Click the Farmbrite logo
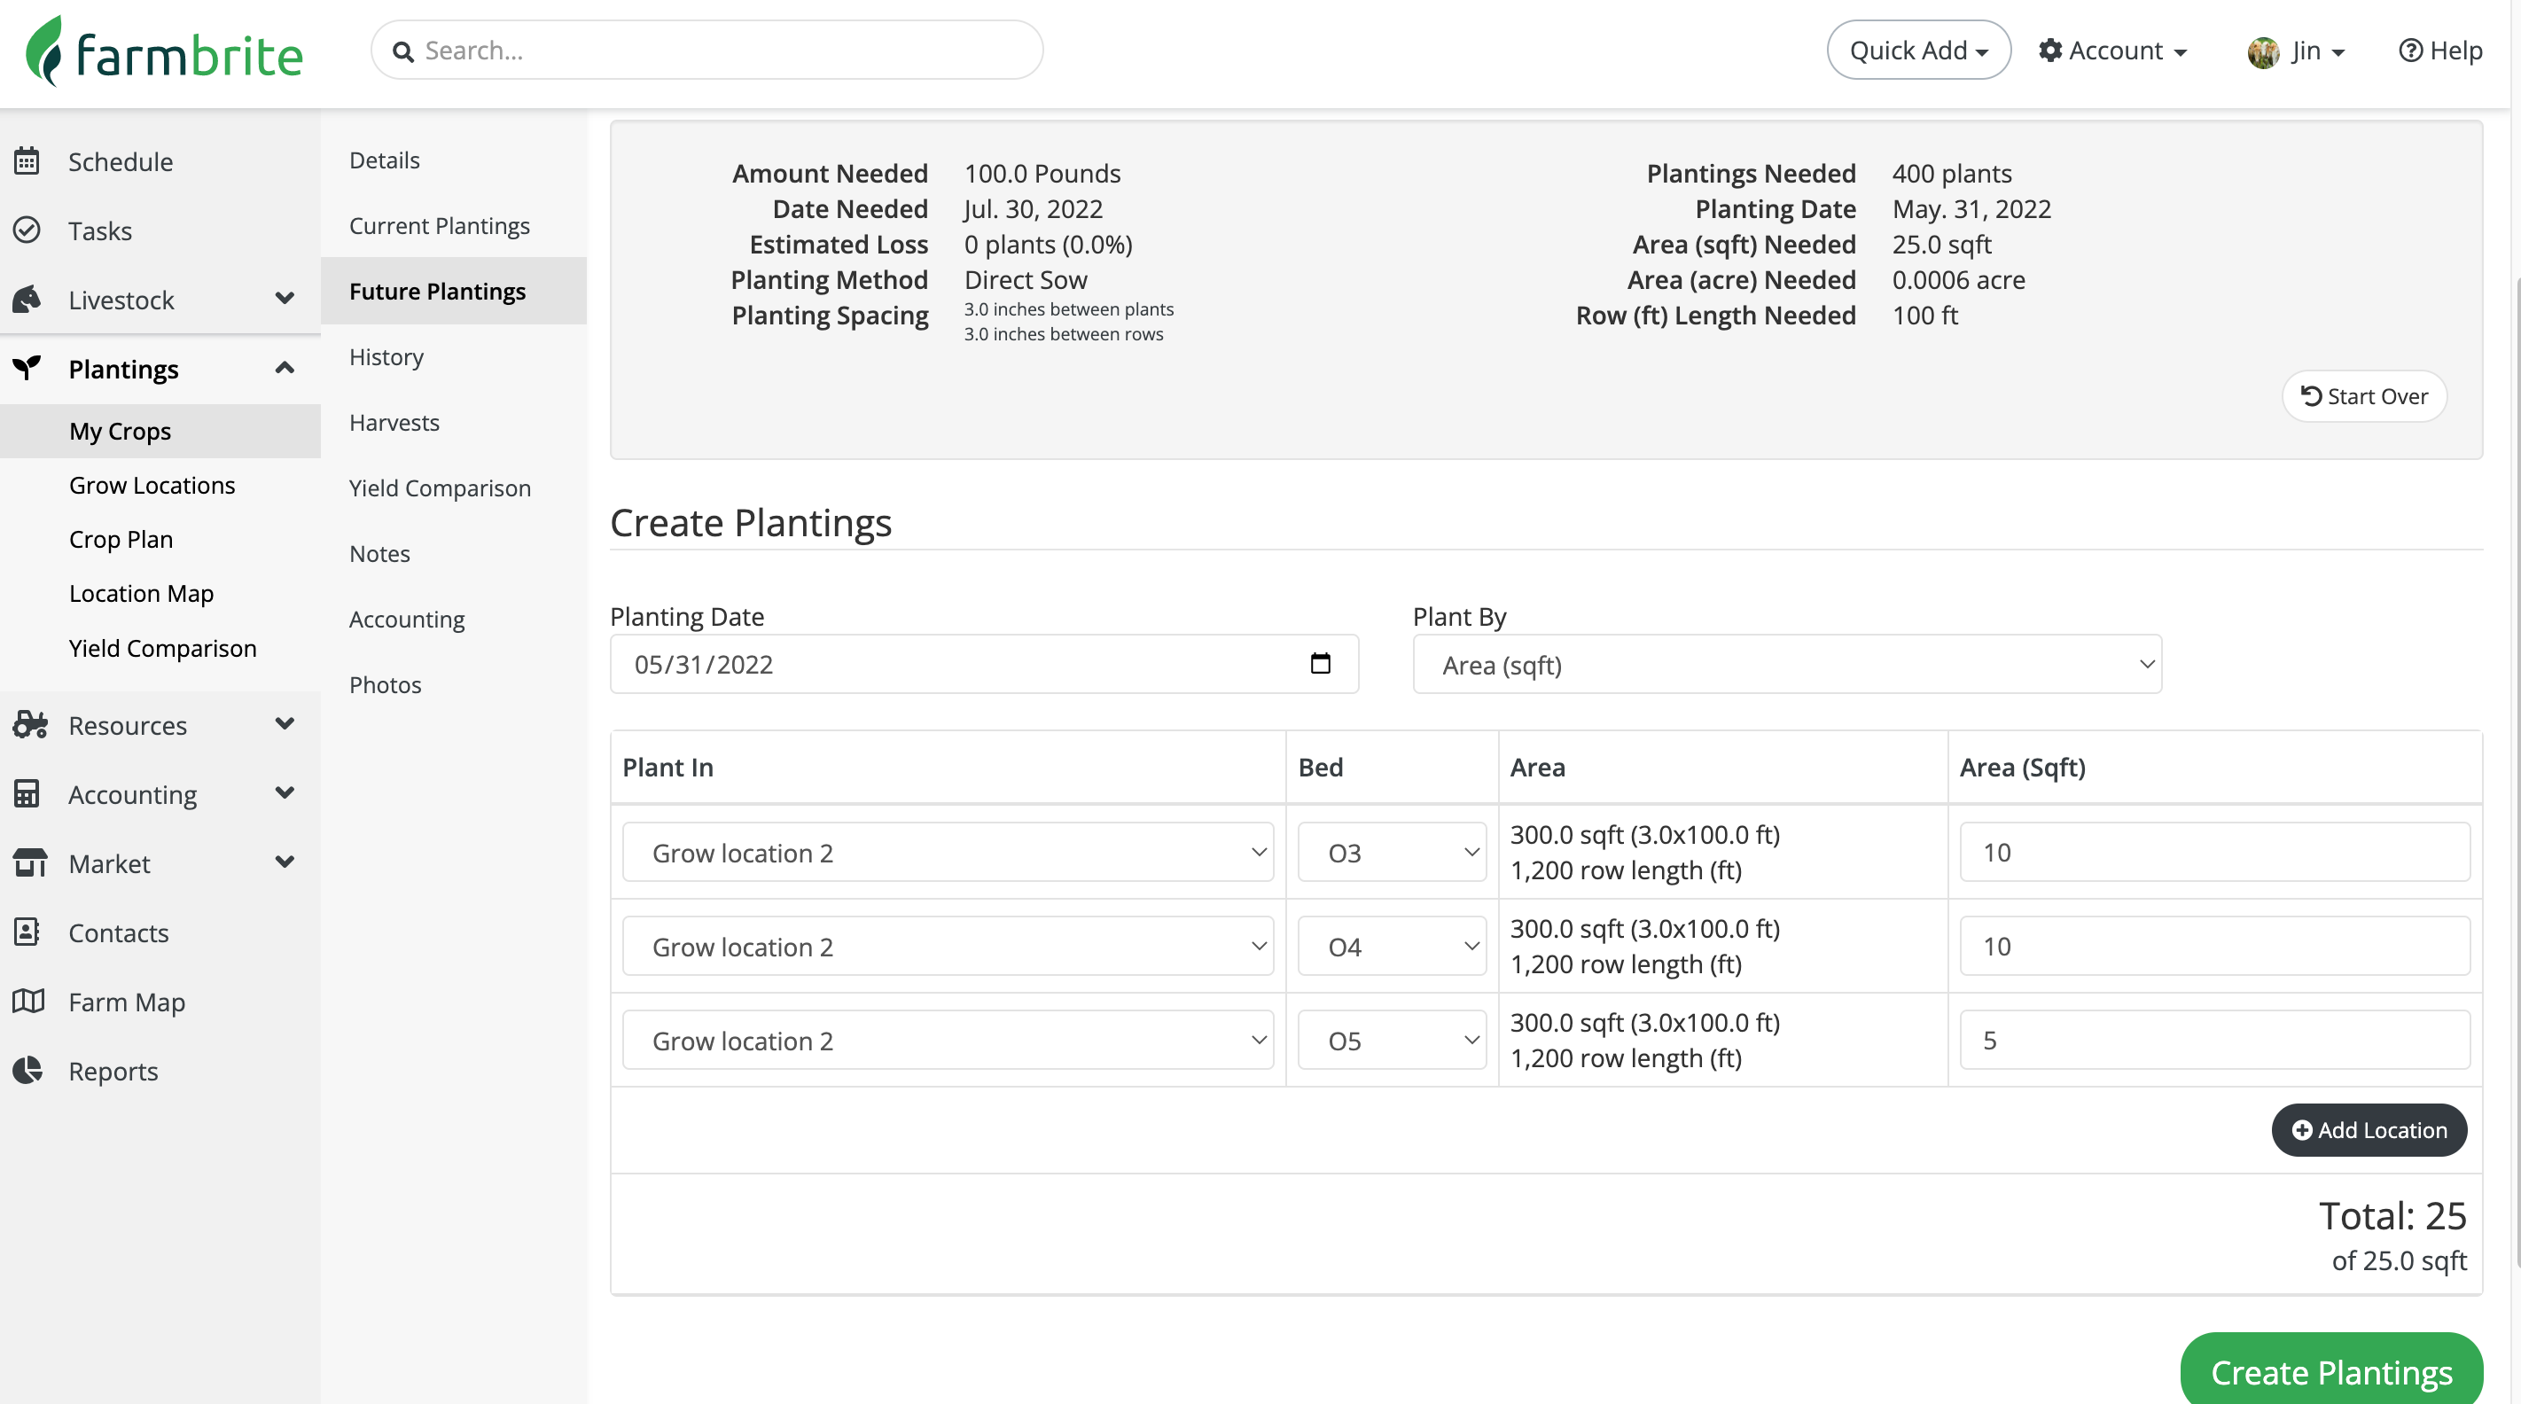Screen dimensions: 2521x1404 pos(163,51)
